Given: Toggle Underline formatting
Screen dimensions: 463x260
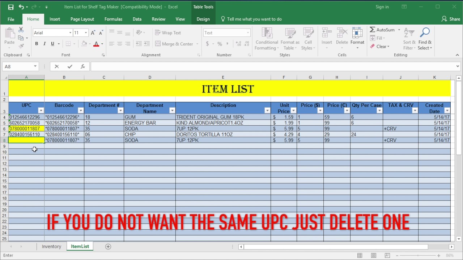Looking at the screenshot, I should tap(52, 44).
